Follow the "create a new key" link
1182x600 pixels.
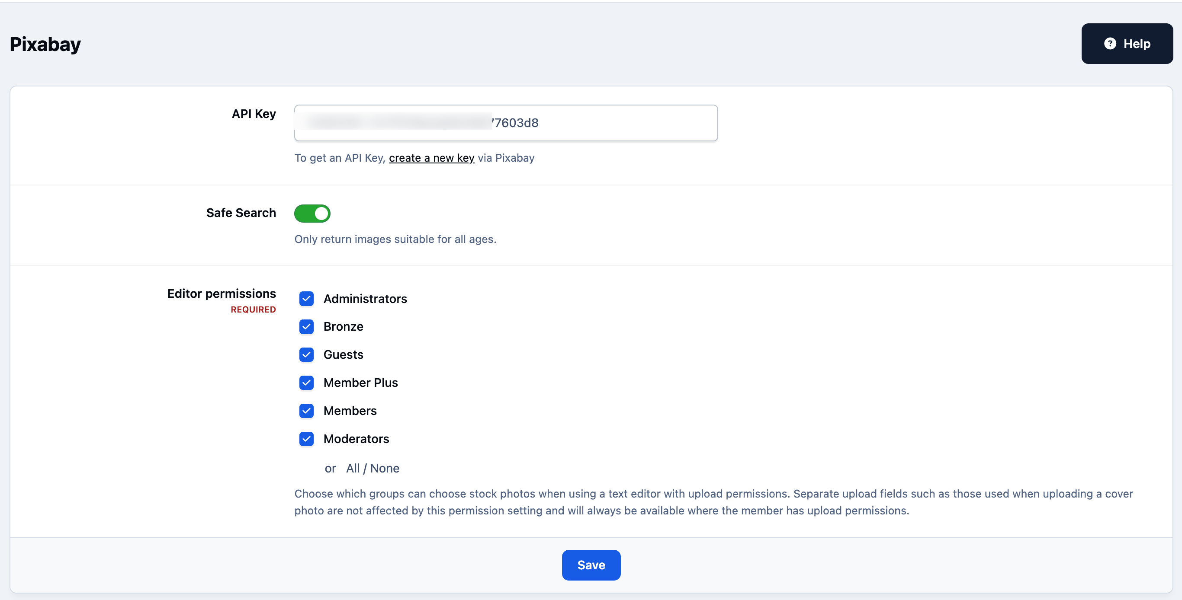click(x=431, y=158)
